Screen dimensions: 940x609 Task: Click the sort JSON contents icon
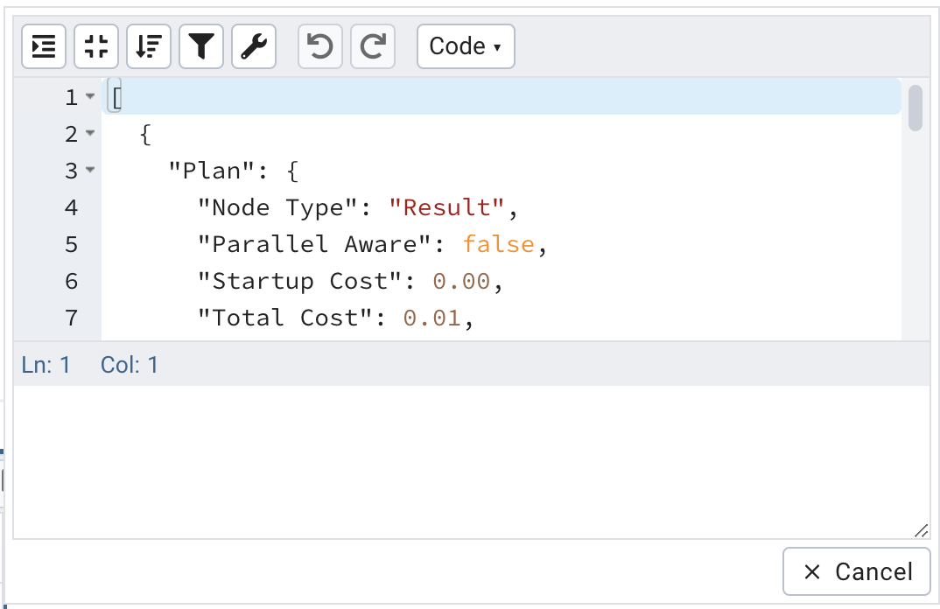148,46
